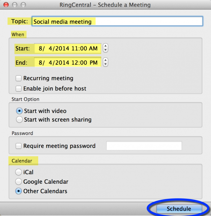Click the Start date and time field

(x=68, y=48)
